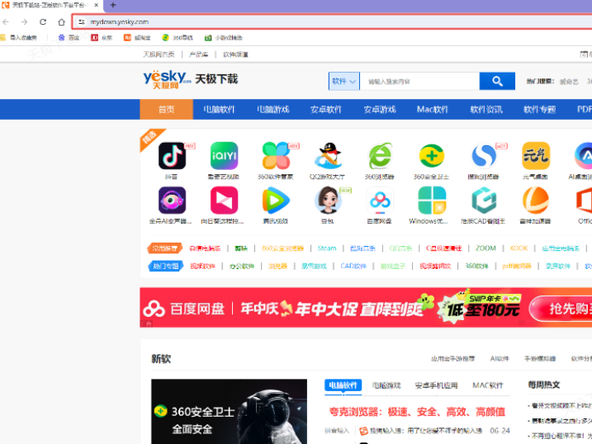Viewport: 592px width, 444px height.
Task: Open the 安卓游戏 navigation menu item
Action: [380, 110]
